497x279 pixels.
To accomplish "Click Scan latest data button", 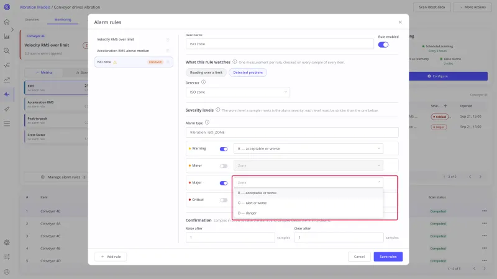I will [x=432, y=7].
